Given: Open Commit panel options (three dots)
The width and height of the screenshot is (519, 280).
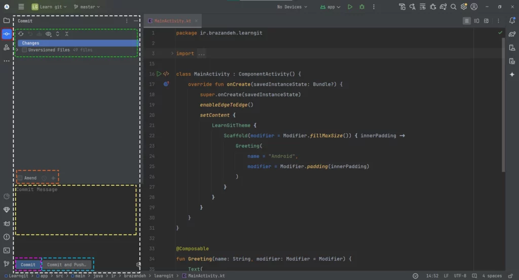Looking at the screenshot, I should coord(126,20).
